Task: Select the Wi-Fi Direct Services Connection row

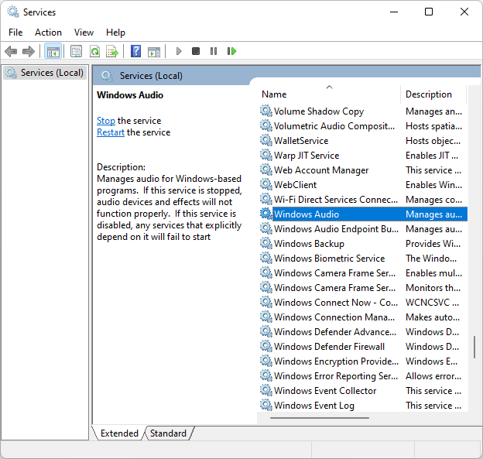Action: pyautogui.click(x=363, y=200)
